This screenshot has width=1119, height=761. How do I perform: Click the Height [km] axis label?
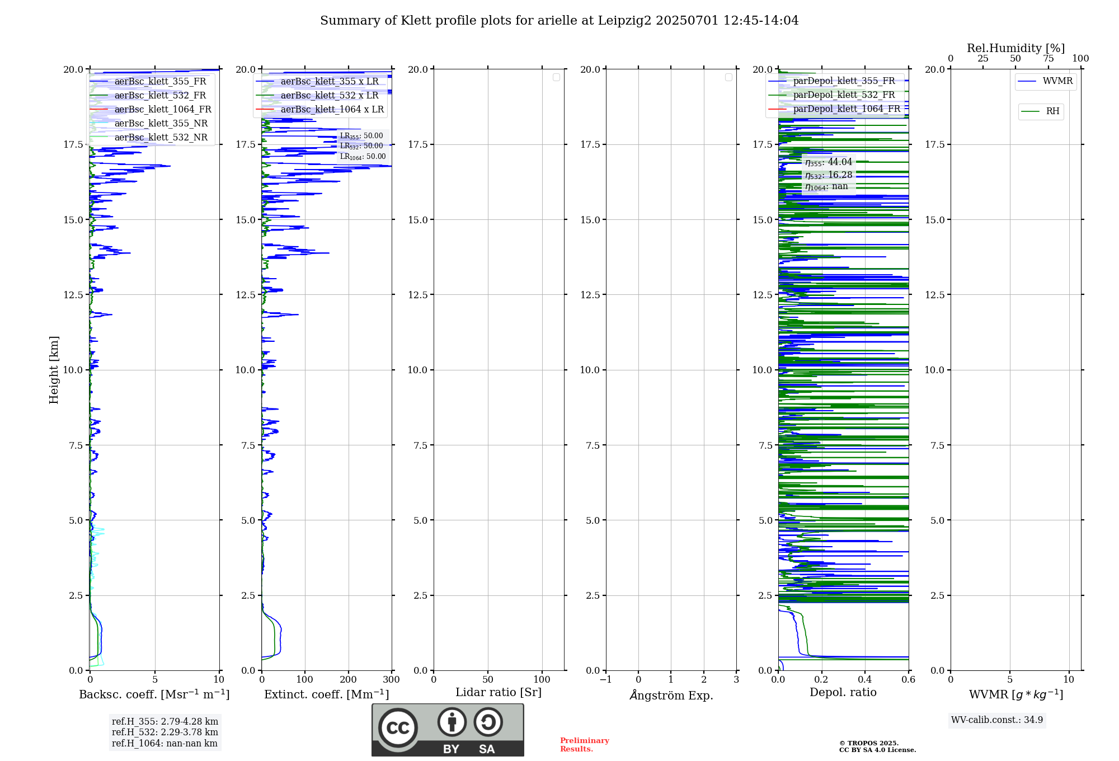pyautogui.click(x=54, y=370)
